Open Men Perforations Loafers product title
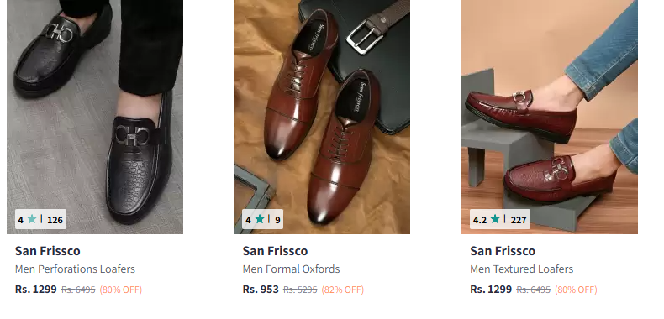 [75, 269]
